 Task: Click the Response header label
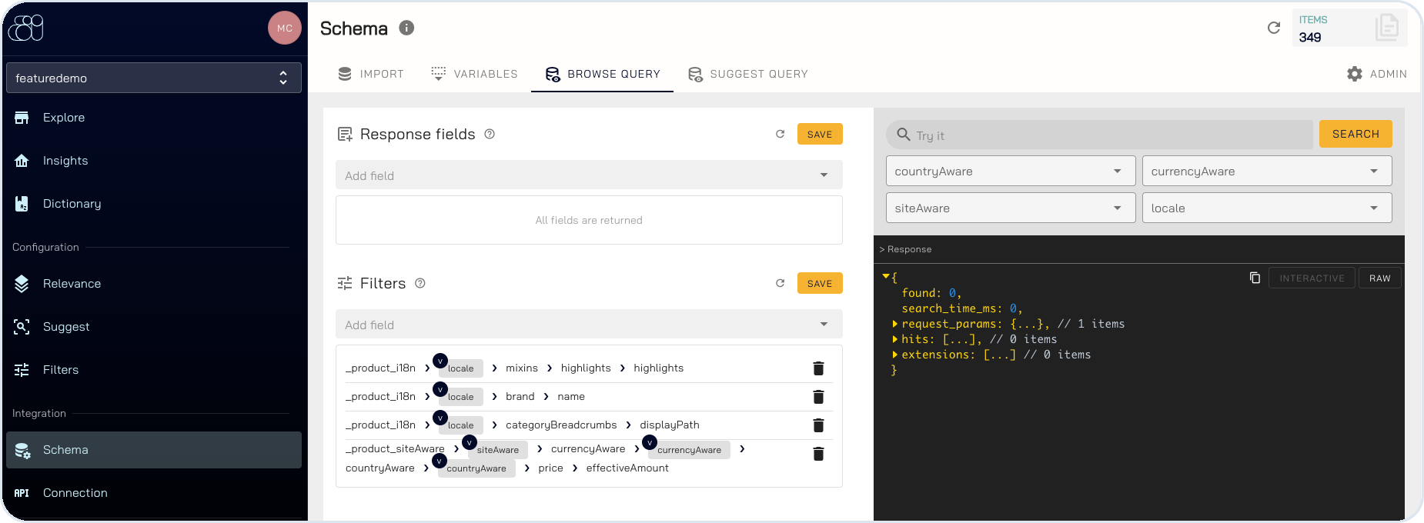tap(905, 249)
